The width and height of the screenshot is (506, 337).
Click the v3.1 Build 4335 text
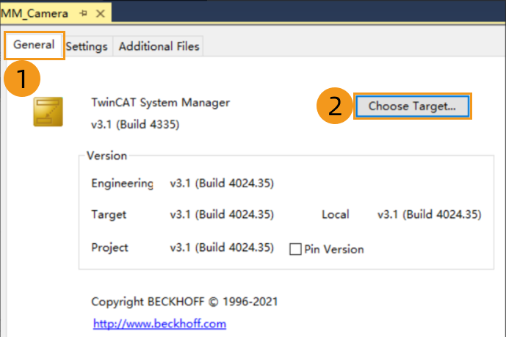tap(135, 124)
